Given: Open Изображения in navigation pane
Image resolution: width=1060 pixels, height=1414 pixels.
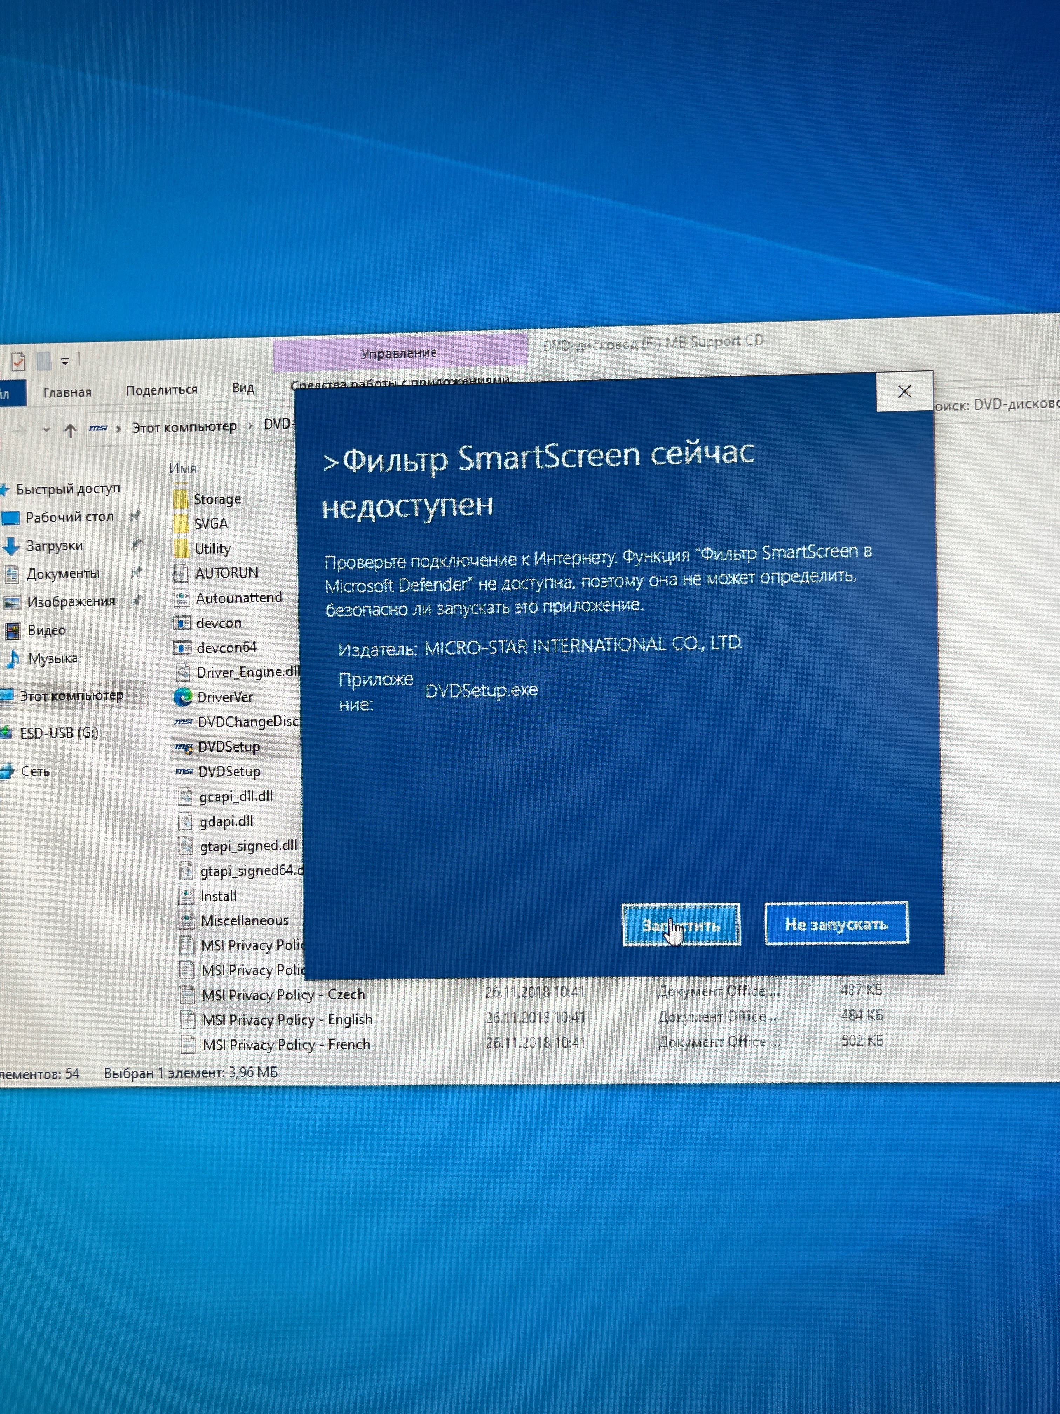Looking at the screenshot, I should pos(71,601).
